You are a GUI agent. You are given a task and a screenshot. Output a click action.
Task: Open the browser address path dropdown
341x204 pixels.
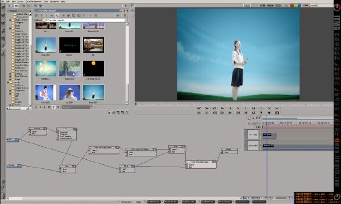coord(126,20)
